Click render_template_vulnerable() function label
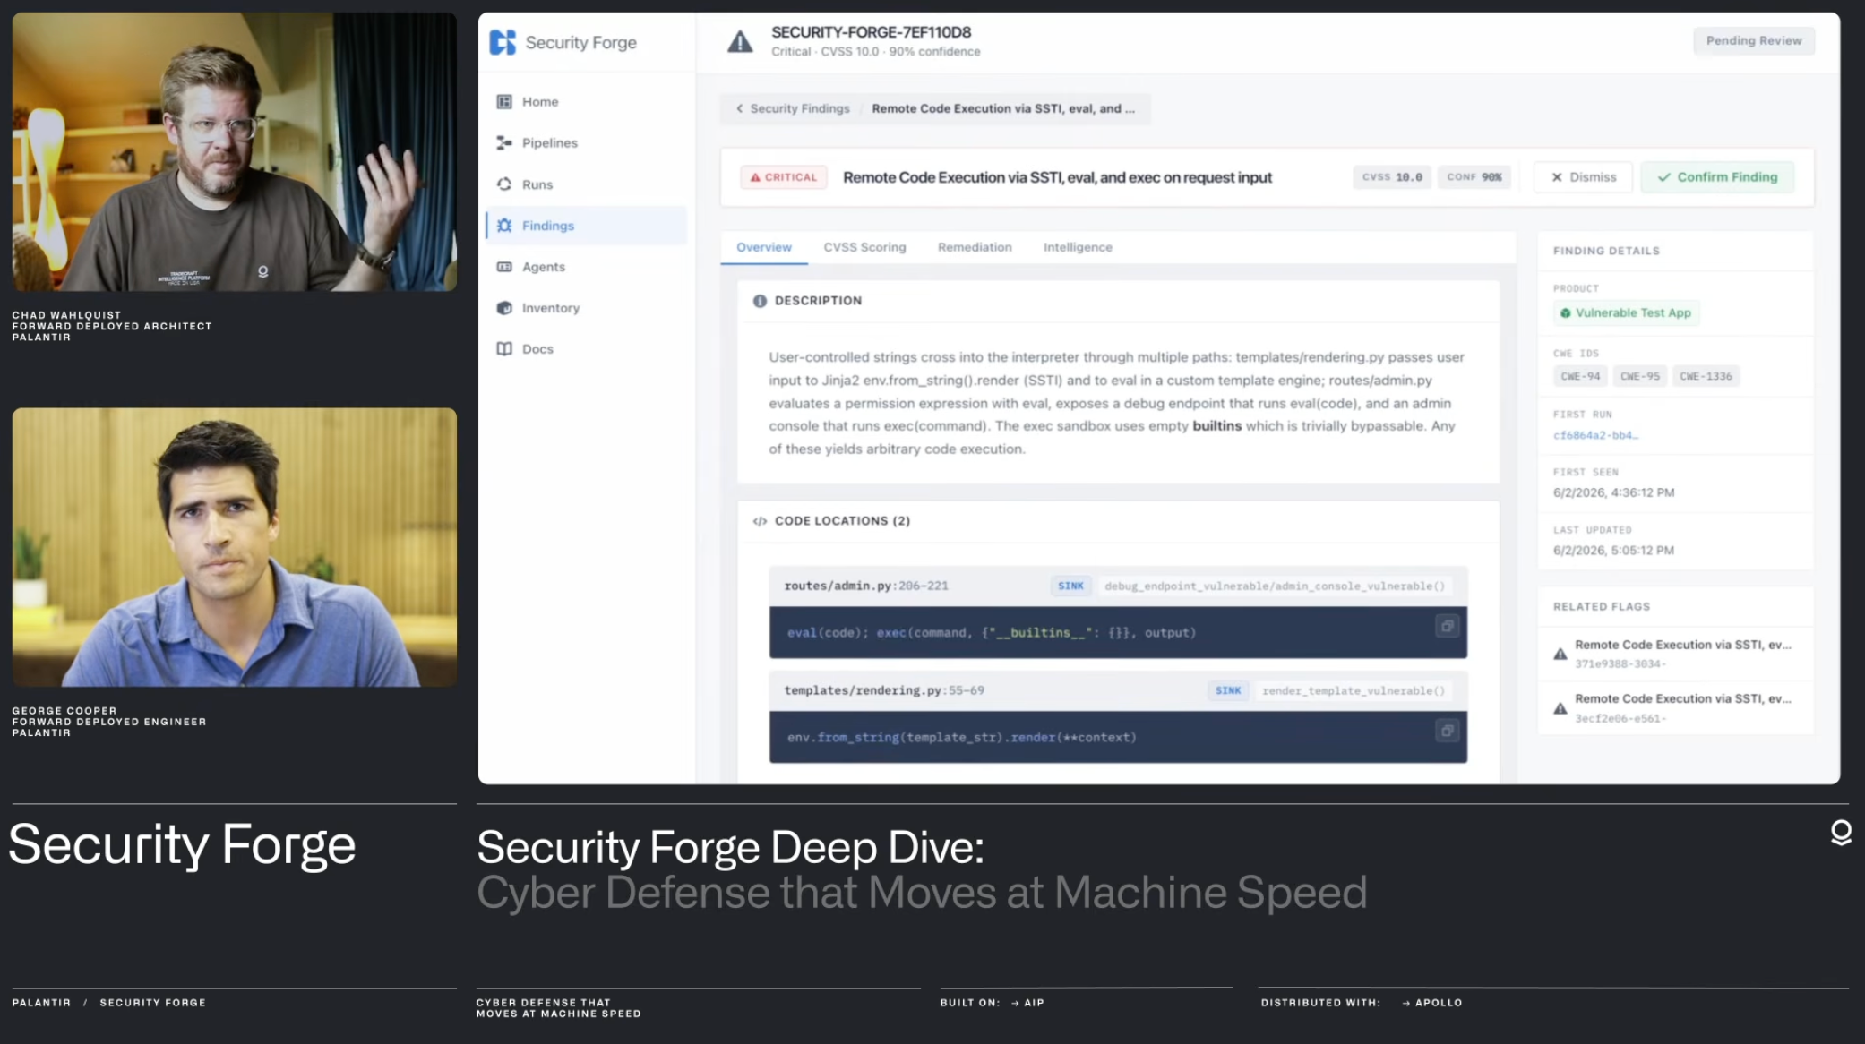Image resolution: width=1865 pixels, height=1044 pixels. pyautogui.click(x=1353, y=691)
